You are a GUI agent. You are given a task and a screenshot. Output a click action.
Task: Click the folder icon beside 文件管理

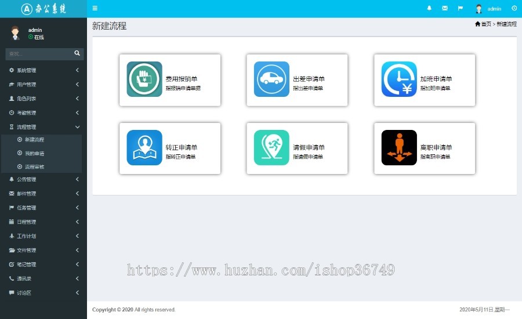click(x=12, y=250)
